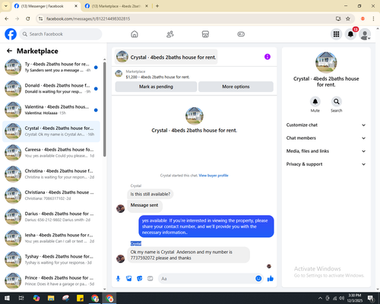
Task: Open Prince conversation in chat list
Action: 51,280
